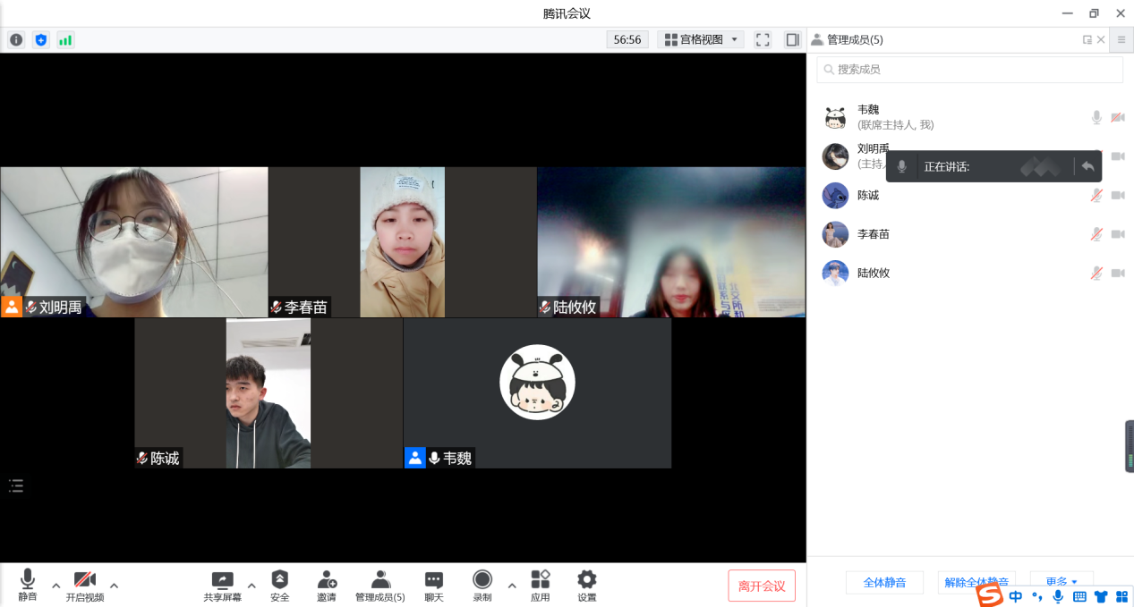
Task: Open the meeting info icon
Action: click(x=16, y=39)
